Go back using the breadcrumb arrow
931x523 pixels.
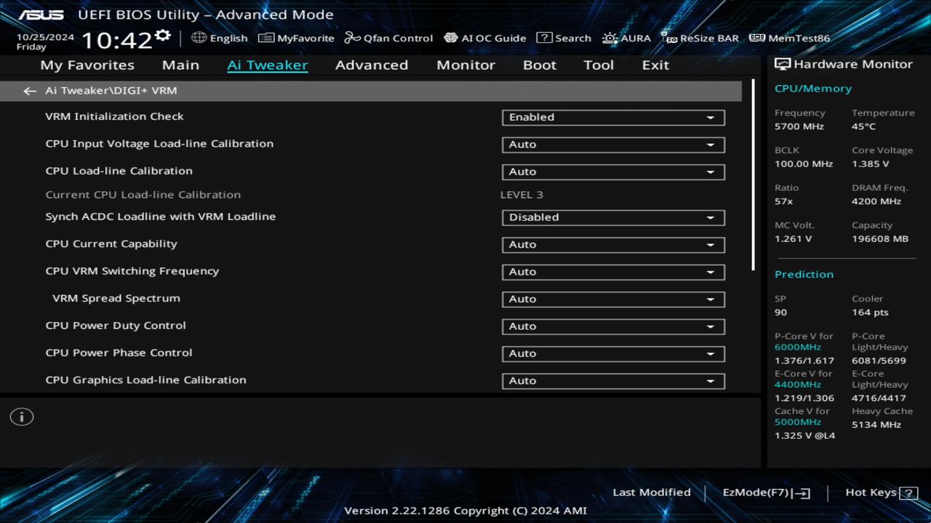[29, 90]
